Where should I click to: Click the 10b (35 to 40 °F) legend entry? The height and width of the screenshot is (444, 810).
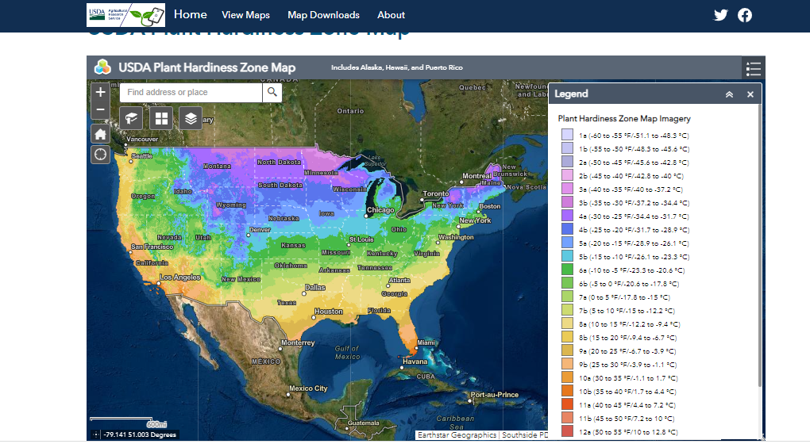click(x=627, y=392)
